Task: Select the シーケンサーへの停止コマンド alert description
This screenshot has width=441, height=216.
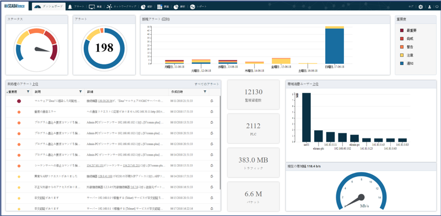Action: 57,166
